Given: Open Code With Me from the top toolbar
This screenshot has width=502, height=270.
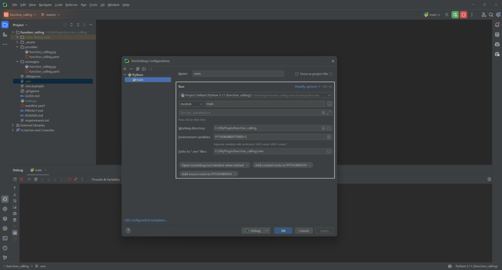Looking at the screenshot, I should [483, 15].
